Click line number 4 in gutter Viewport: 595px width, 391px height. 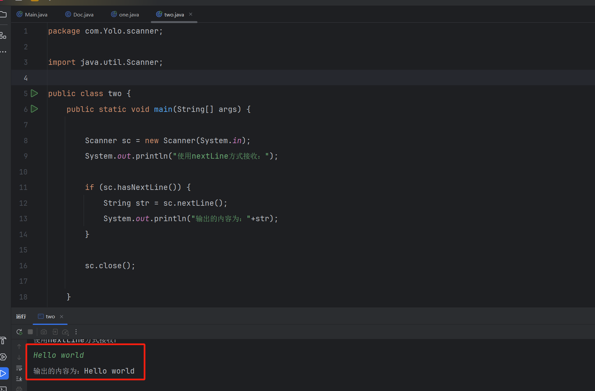click(x=26, y=78)
